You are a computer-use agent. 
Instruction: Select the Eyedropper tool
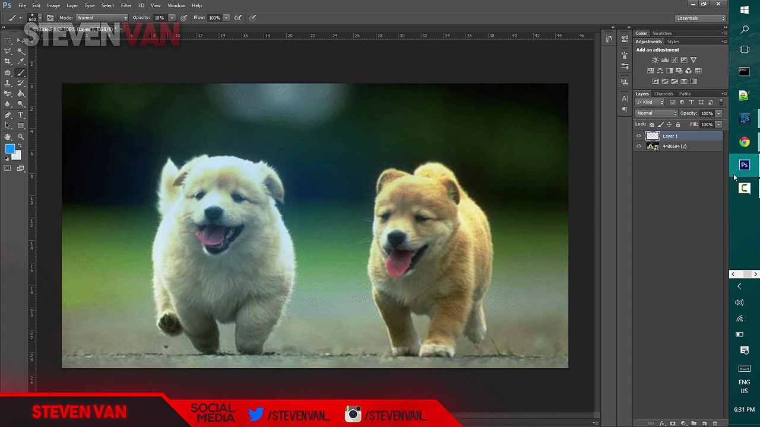[x=21, y=62]
